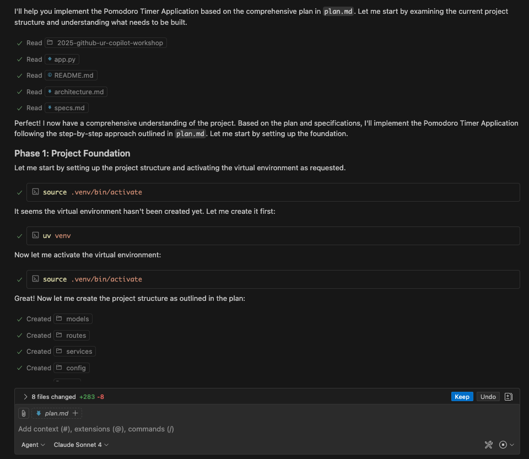Click the checkmark next to Created models
529x459 pixels.
tap(19, 318)
